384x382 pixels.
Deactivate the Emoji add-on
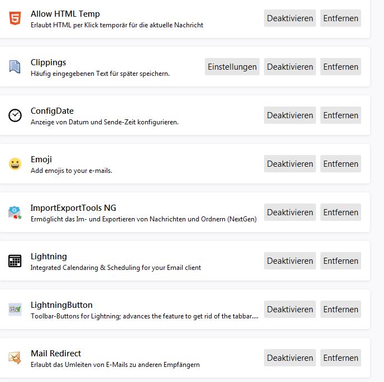[x=290, y=164]
